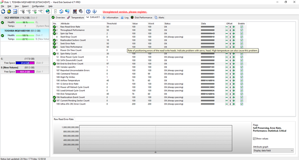Open the Report menu
The width and height of the screenshot is (299, 160).
tap(25, 6)
